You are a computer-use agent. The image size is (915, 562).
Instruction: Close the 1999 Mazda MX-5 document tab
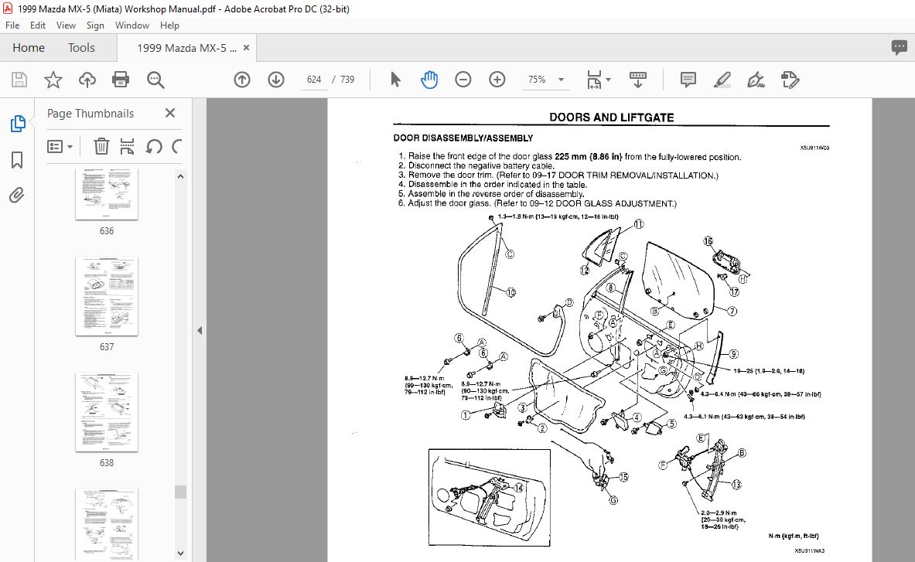click(246, 48)
